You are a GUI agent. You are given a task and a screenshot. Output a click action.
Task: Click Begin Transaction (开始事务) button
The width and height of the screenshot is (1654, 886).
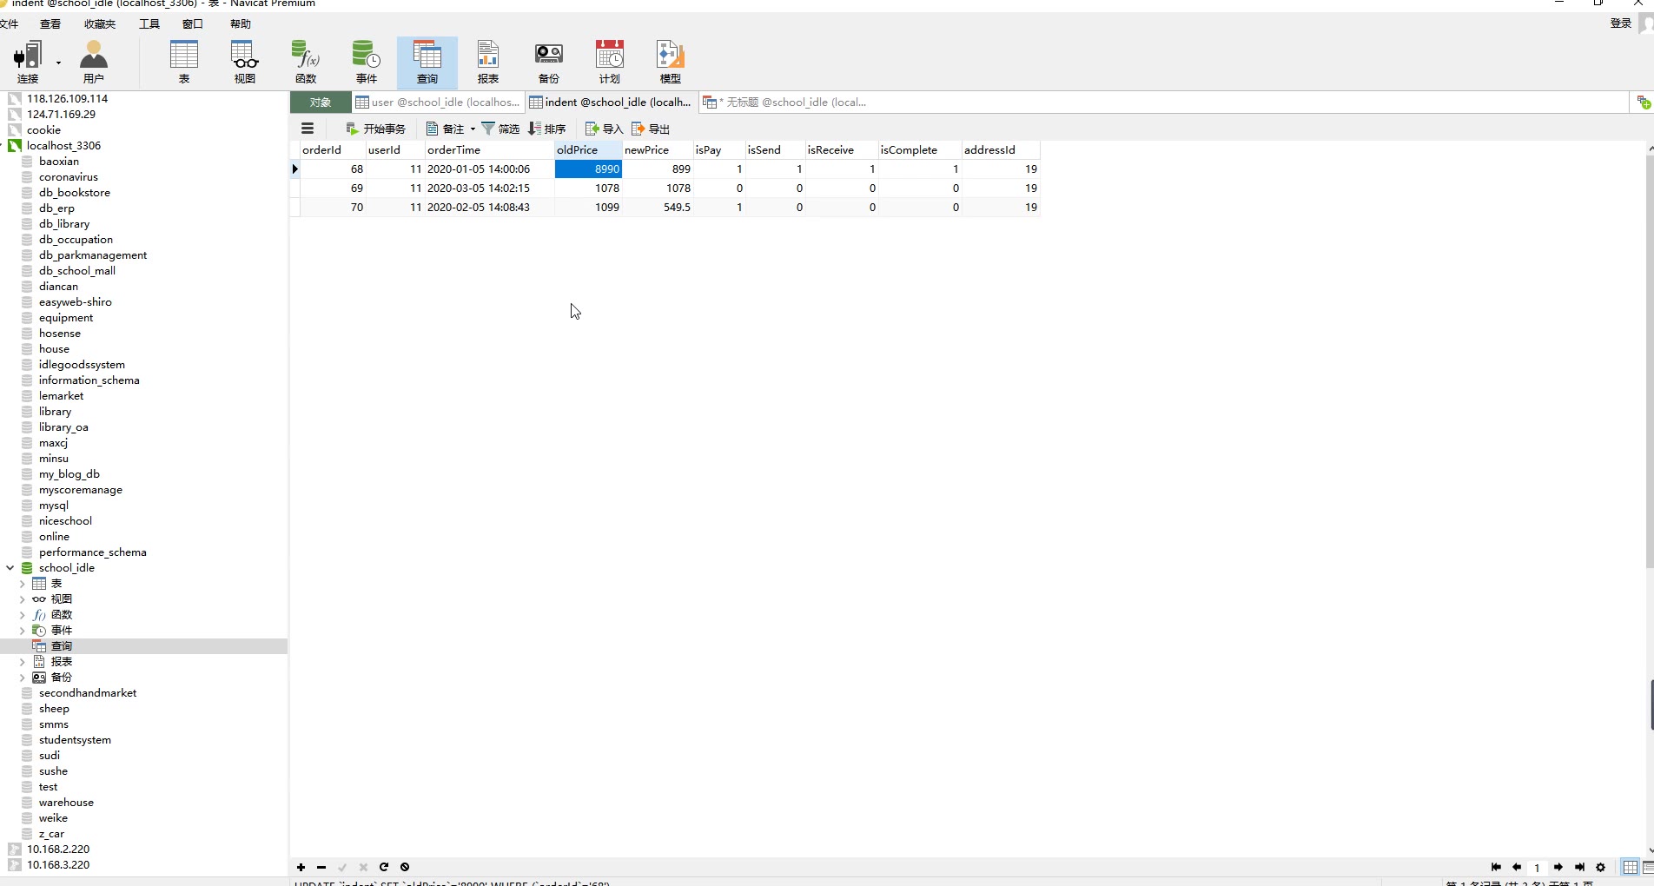375,129
